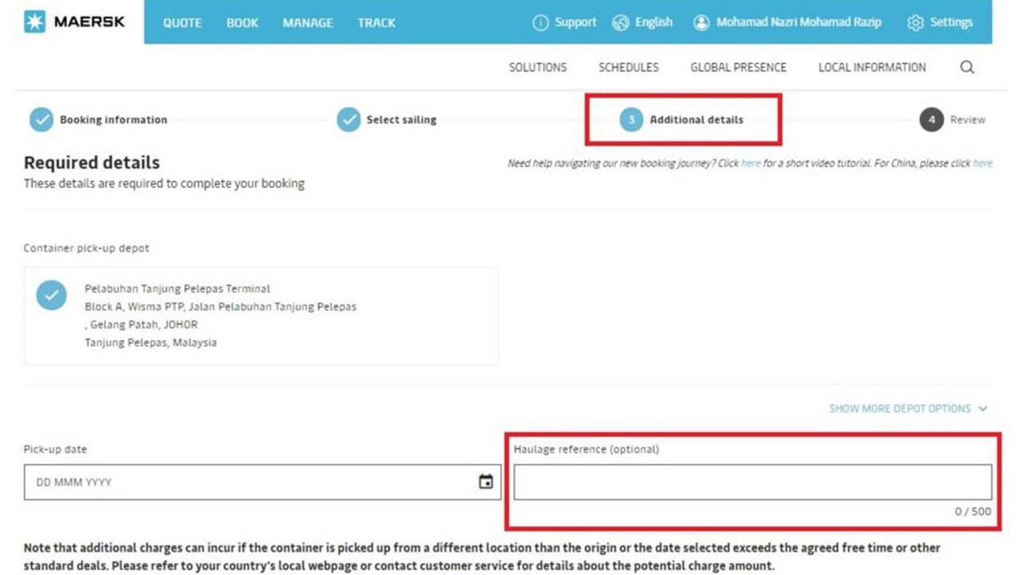Open the QUOTE menu
Image resolution: width=1023 pixels, height=575 pixels.
pos(182,22)
